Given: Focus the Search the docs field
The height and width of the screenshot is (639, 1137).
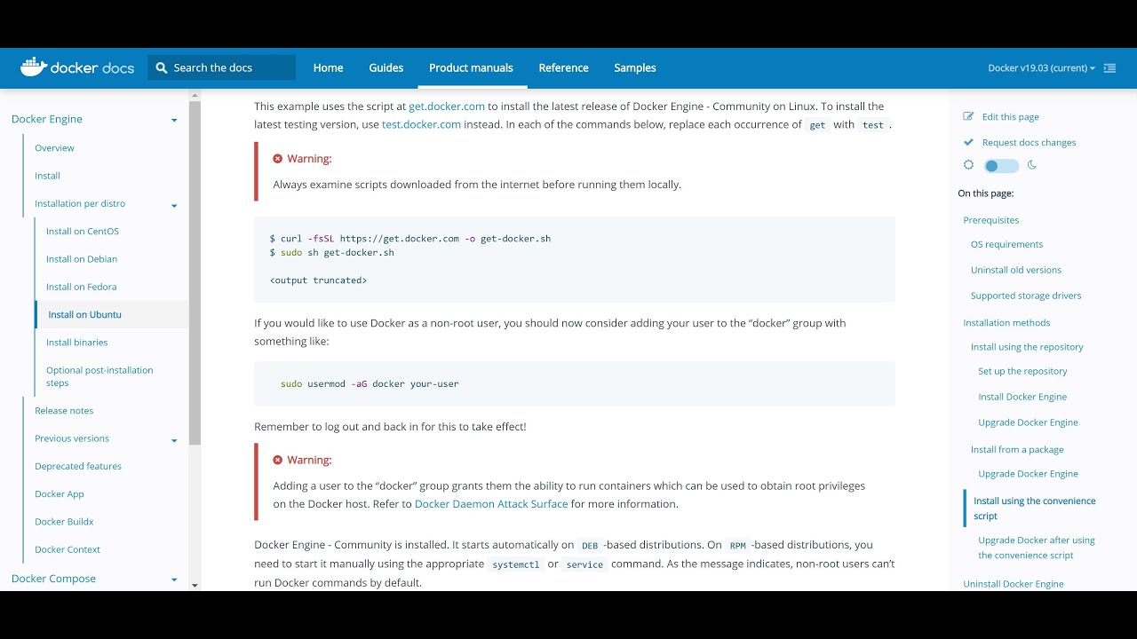Looking at the screenshot, I should click(222, 67).
